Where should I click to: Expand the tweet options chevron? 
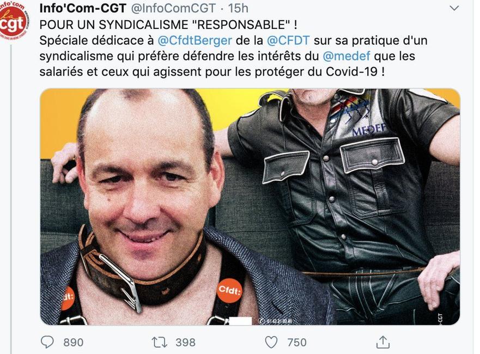454,8
